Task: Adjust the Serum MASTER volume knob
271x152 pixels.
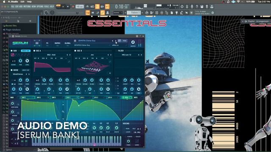Action: [x=133, y=42]
